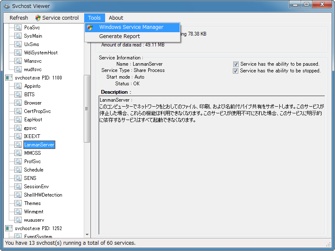Click inside the Description text box
Viewport: 335px width, 251px height.
211,165
